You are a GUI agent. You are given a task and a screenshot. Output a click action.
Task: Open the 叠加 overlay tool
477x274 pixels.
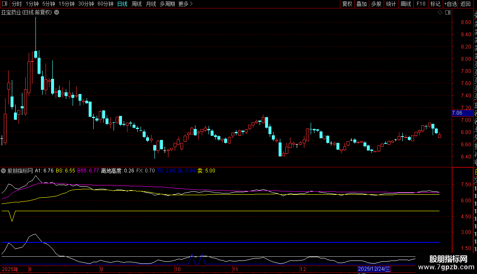point(361,4)
